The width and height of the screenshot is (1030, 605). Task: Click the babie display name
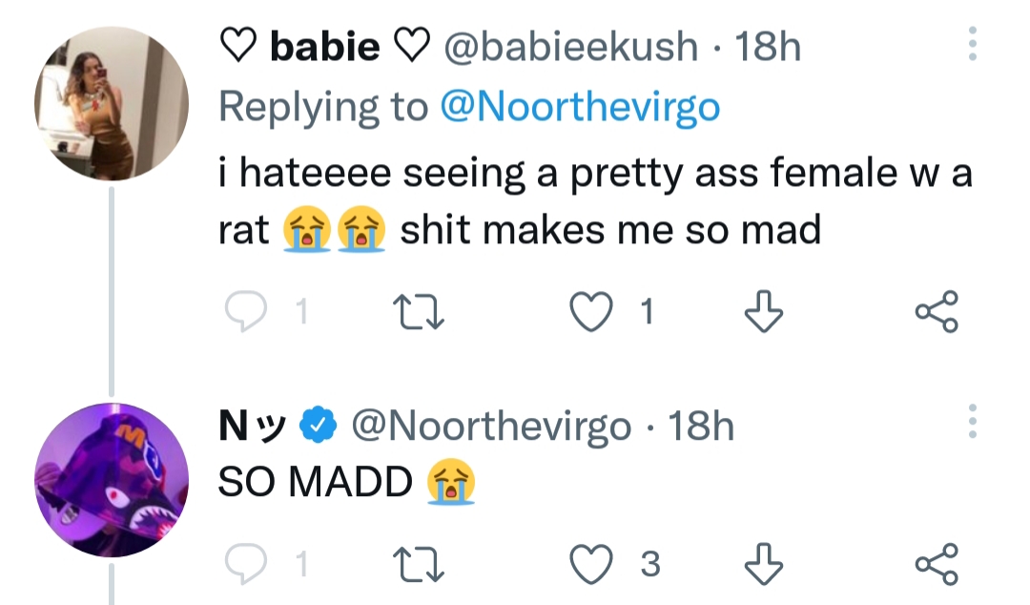click(325, 47)
